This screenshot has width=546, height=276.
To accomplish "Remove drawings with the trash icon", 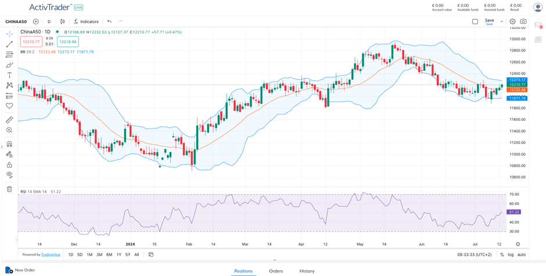I will (9, 189).
